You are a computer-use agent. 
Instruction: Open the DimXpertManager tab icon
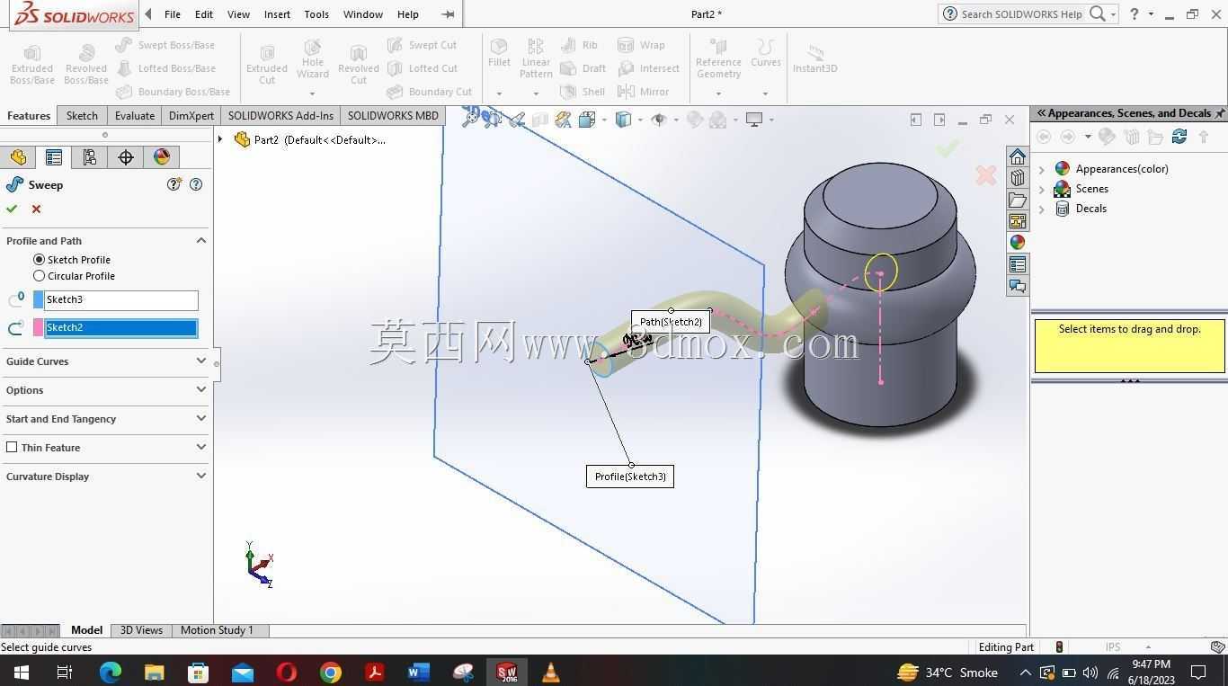pyautogui.click(x=126, y=157)
